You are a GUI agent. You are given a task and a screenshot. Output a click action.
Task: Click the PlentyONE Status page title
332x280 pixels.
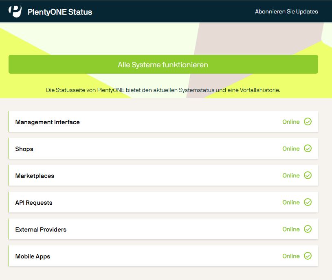tap(60, 12)
